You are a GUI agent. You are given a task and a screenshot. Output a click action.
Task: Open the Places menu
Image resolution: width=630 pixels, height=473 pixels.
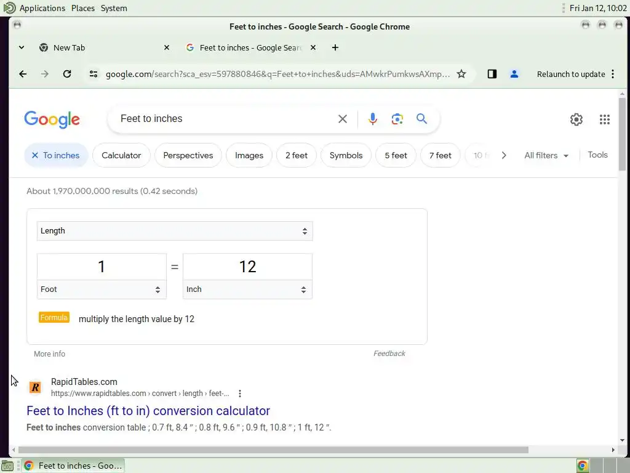click(83, 8)
